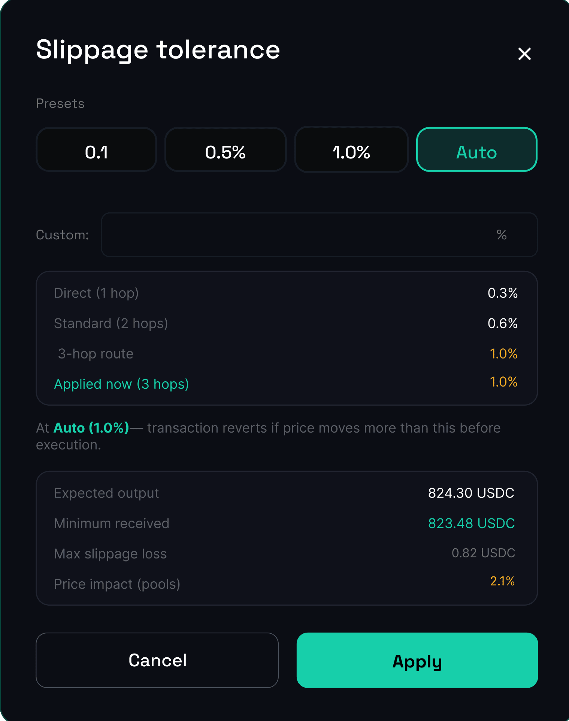This screenshot has height=721, width=569.
Task: Click the Slippage tolerance title
Action: (x=158, y=50)
